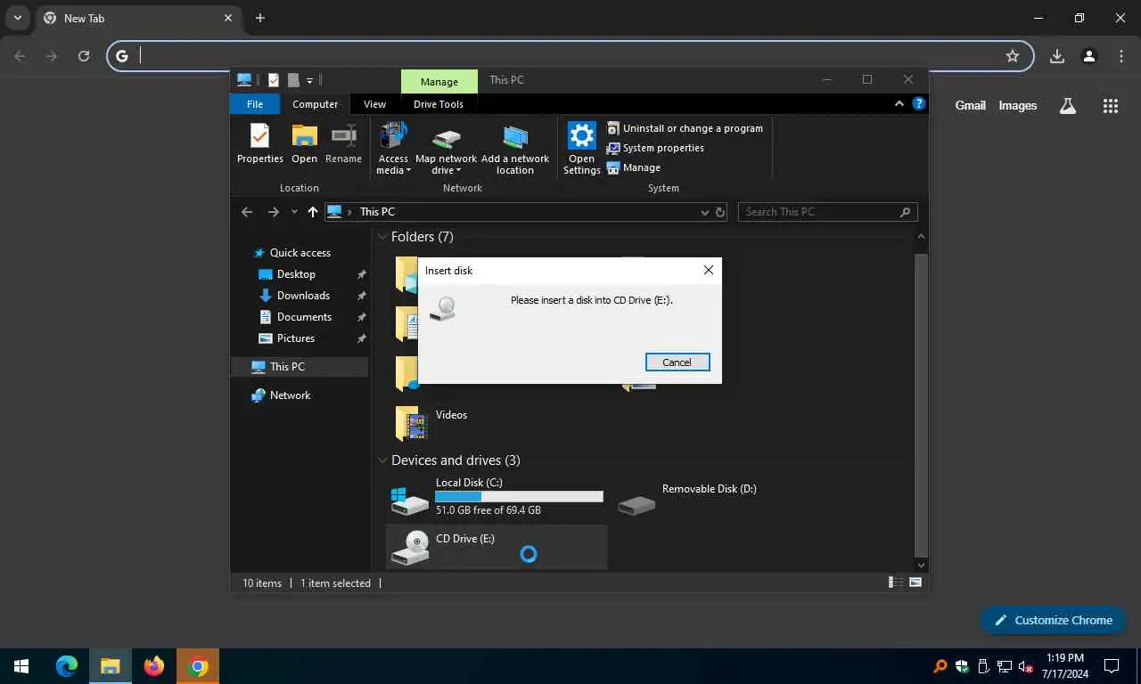
Task: Open the address bar history dropdown
Action: pyautogui.click(x=704, y=212)
